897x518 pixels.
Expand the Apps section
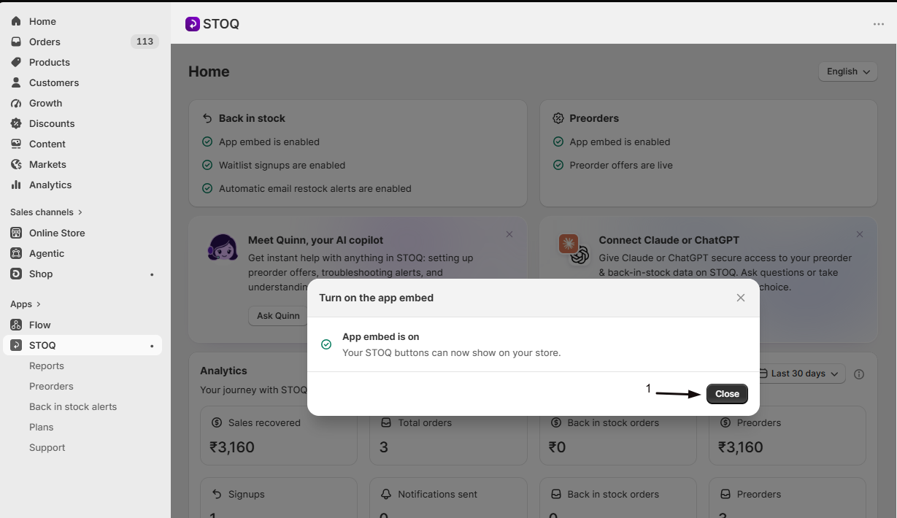26,304
